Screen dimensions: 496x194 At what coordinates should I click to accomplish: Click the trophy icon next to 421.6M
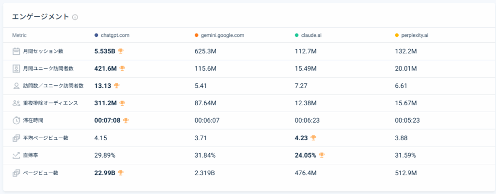(x=122, y=68)
